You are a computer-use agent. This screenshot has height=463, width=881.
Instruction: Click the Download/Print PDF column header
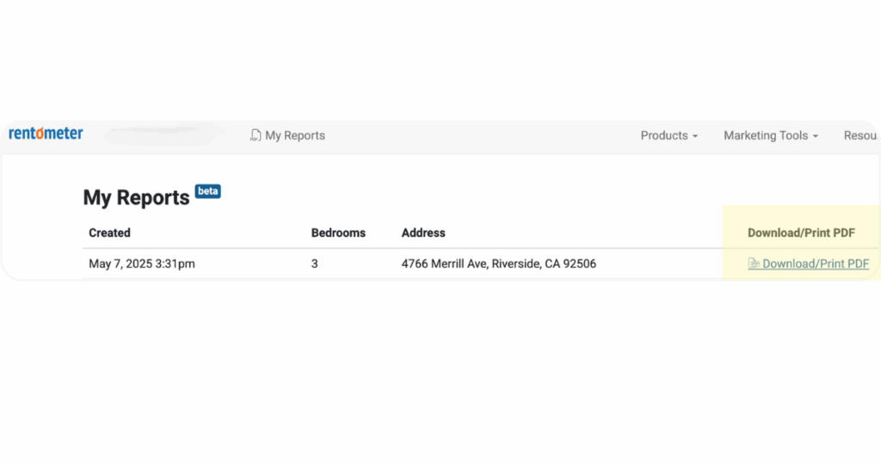(801, 232)
